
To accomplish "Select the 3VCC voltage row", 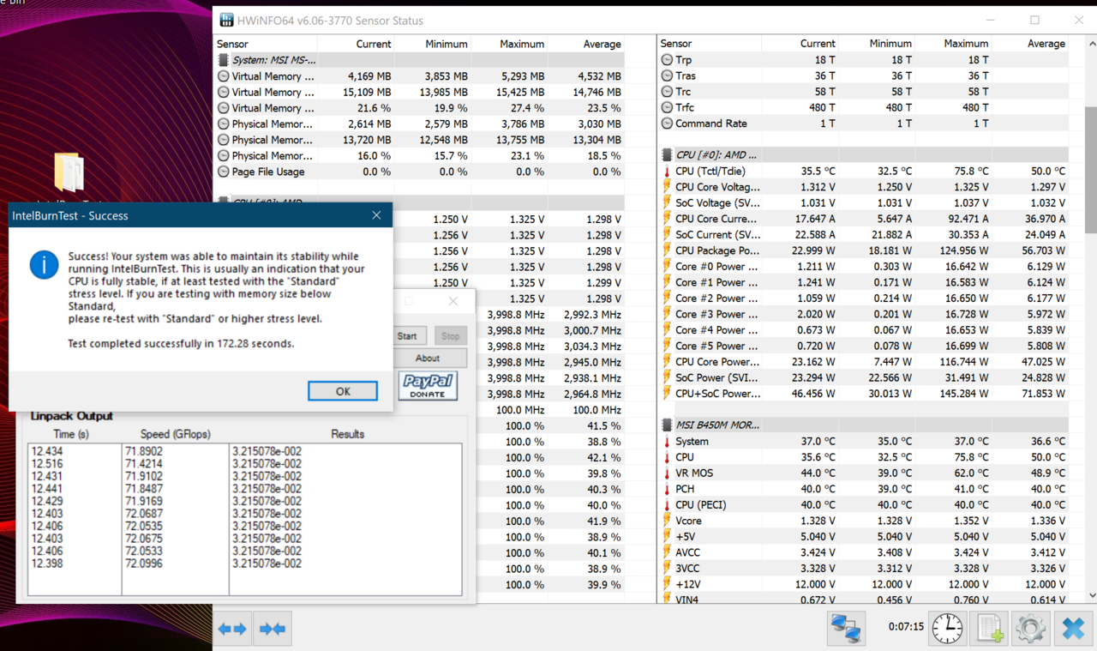I will [x=864, y=568].
